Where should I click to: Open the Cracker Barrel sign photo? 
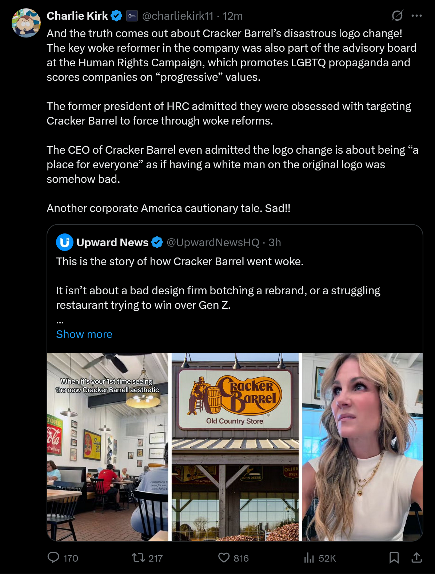click(x=235, y=447)
